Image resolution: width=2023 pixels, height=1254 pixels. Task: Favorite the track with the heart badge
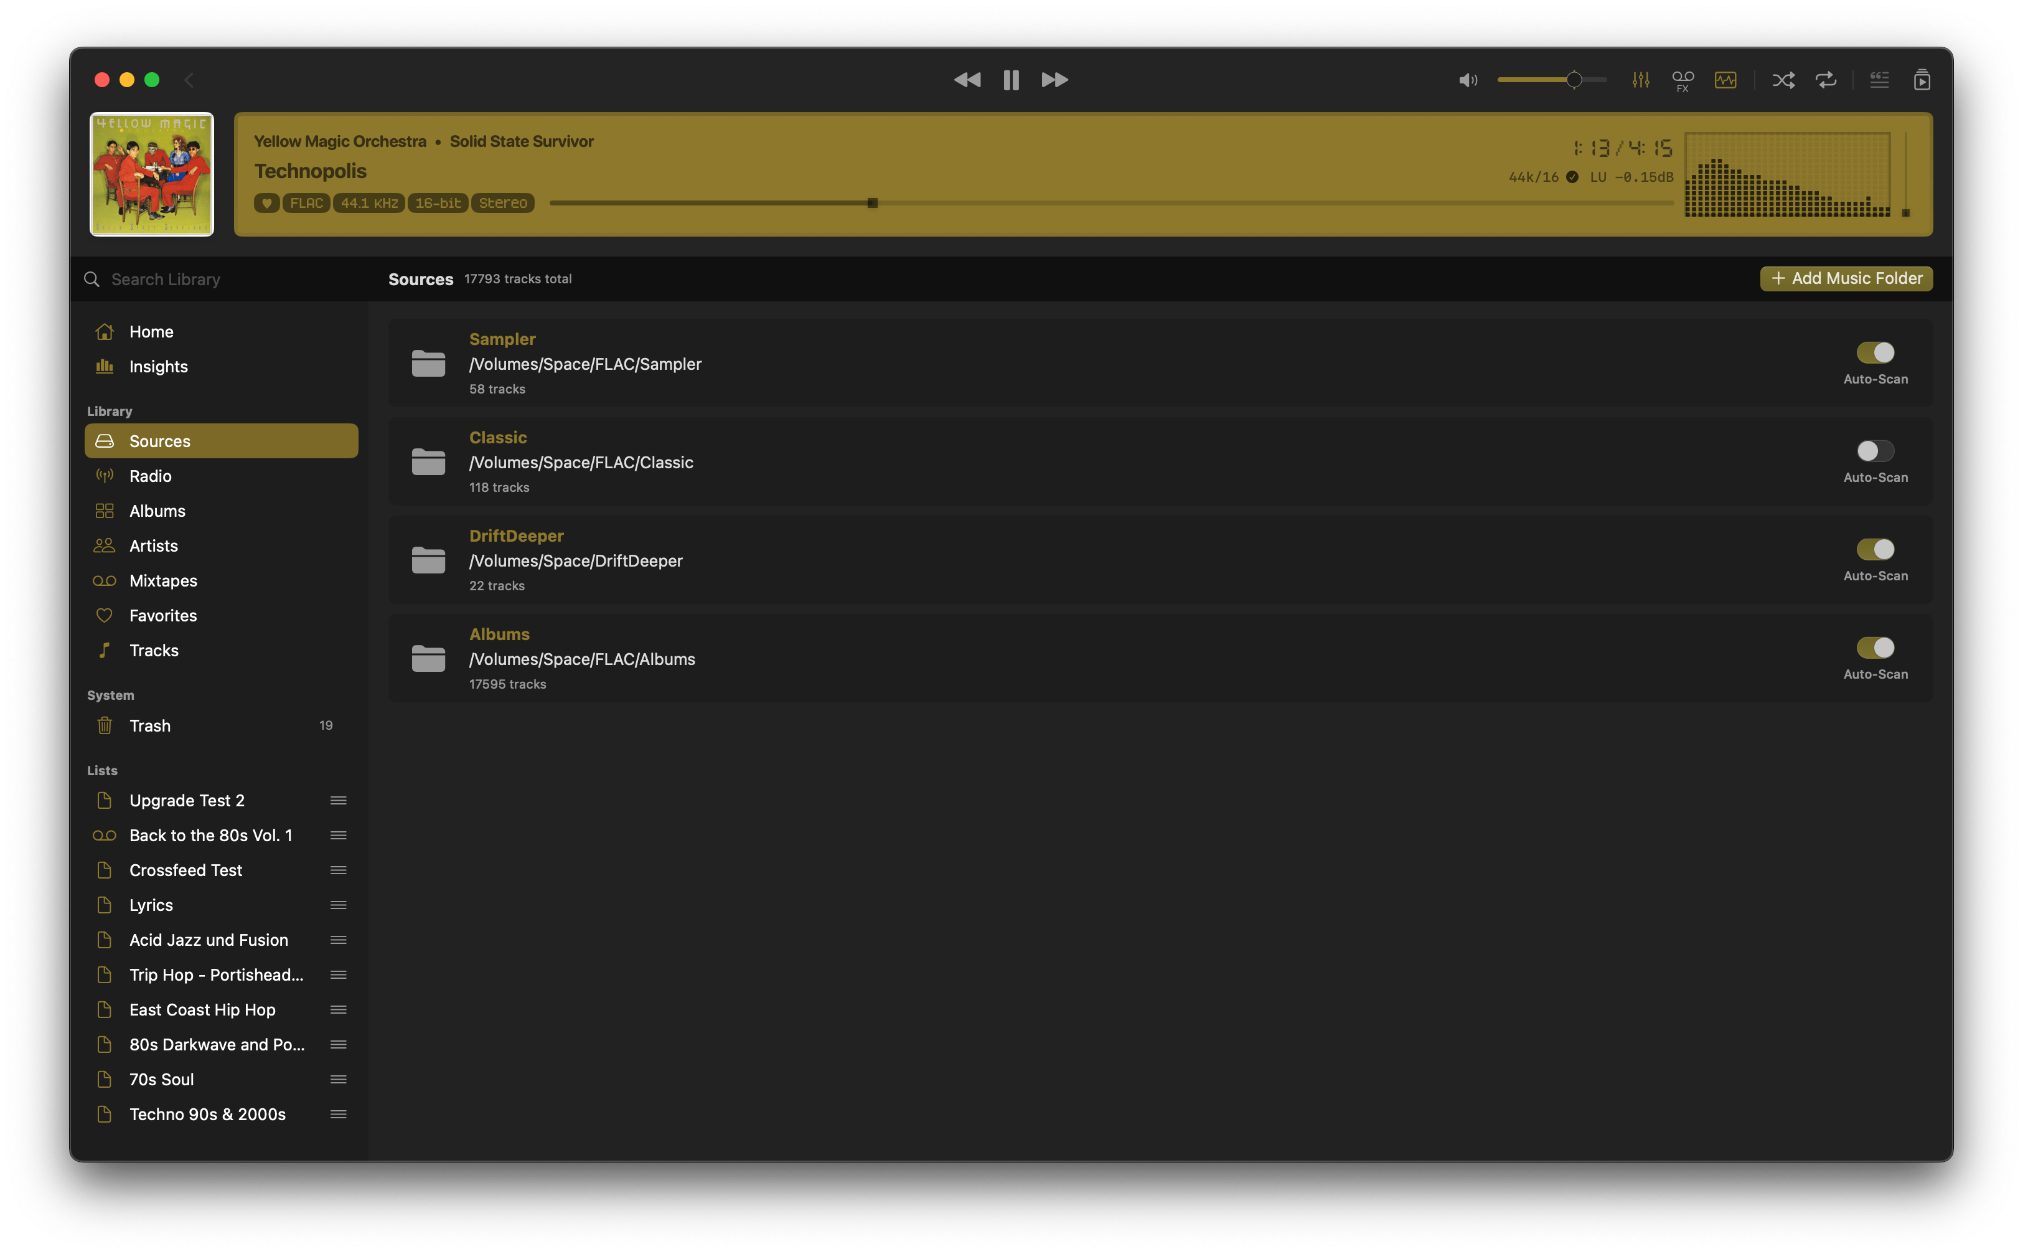[x=266, y=203]
